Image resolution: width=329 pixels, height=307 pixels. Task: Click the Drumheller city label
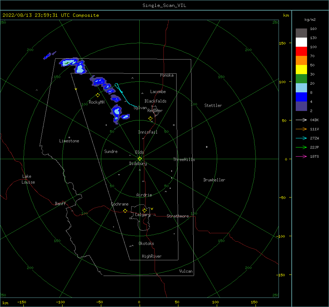[x=214, y=180]
